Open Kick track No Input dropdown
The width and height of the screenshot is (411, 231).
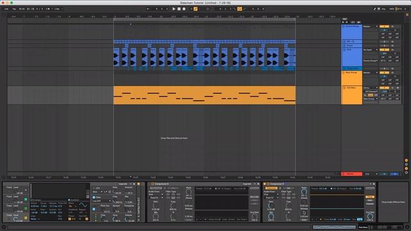coord(371,50)
